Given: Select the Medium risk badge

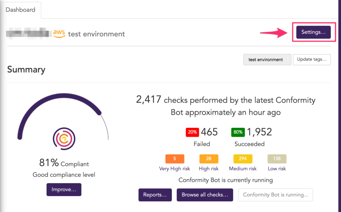Looking at the screenshot, I should (x=243, y=159).
